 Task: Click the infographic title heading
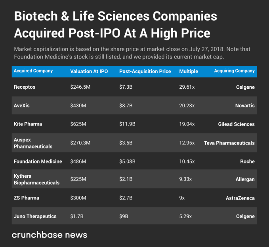click(115, 25)
